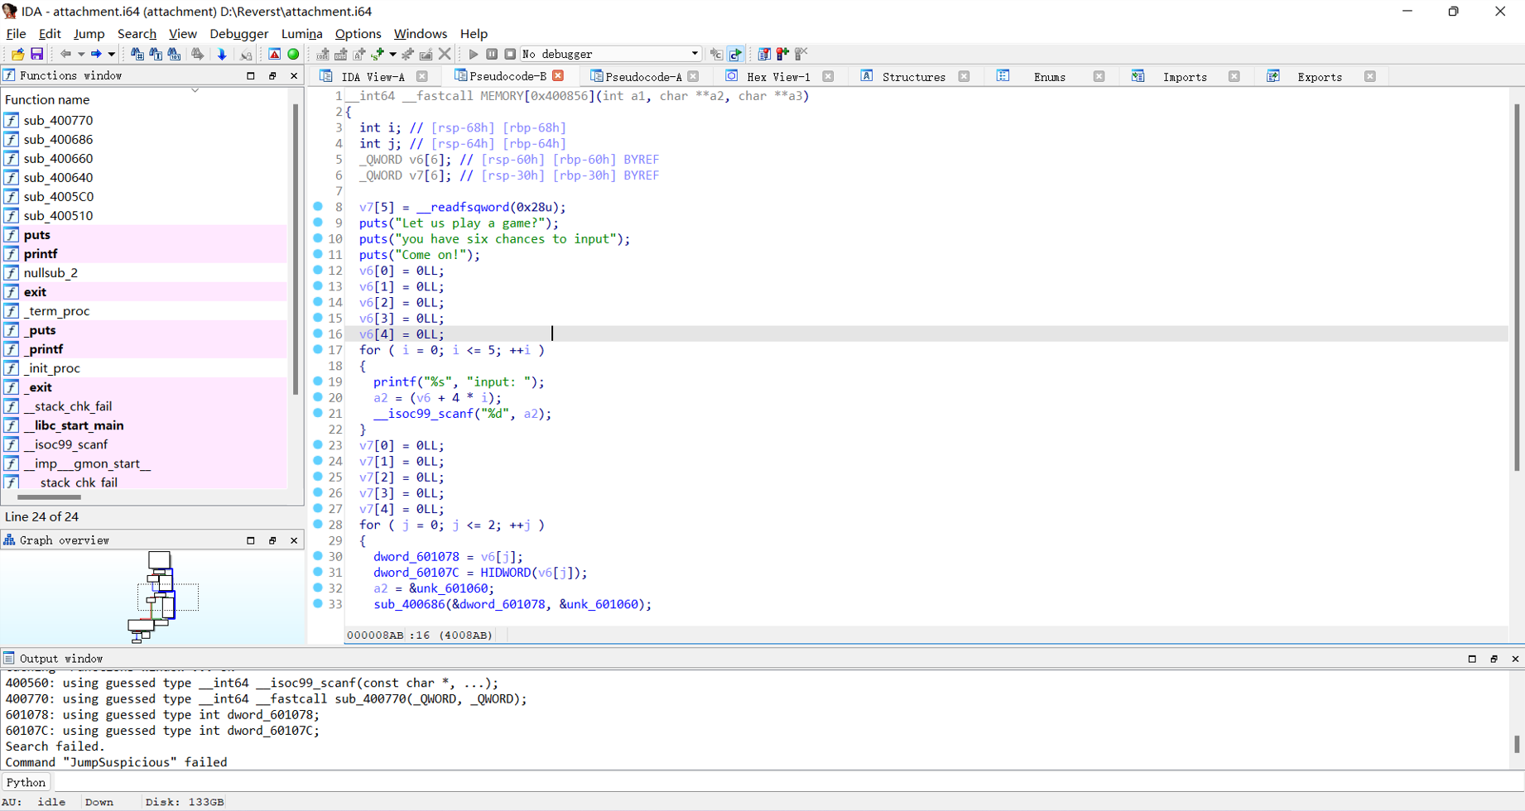Image resolution: width=1525 pixels, height=811 pixels.
Task: Float the Functions window panel
Action: 272,75
